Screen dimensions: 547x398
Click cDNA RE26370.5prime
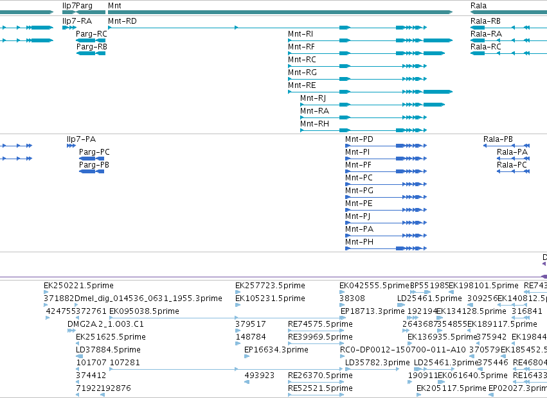point(320,376)
